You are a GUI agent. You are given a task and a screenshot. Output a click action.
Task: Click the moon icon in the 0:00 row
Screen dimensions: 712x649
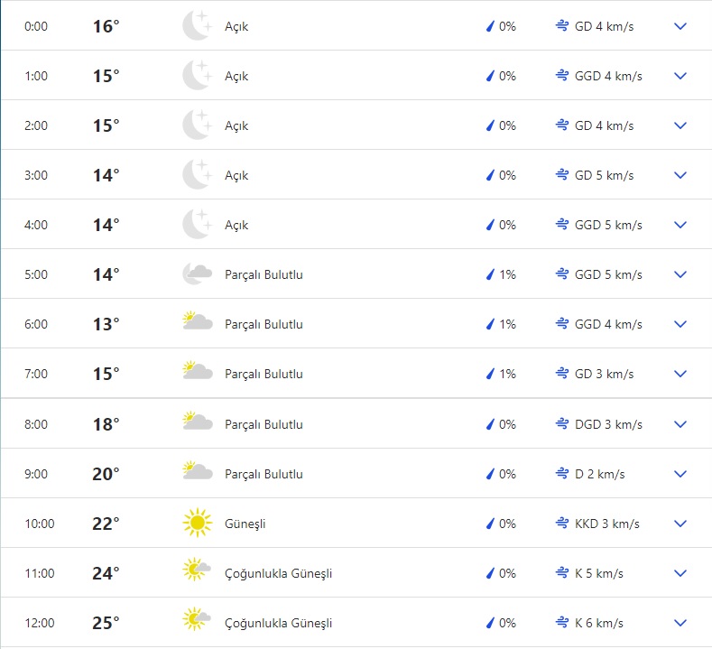click(x=196, y=26)
